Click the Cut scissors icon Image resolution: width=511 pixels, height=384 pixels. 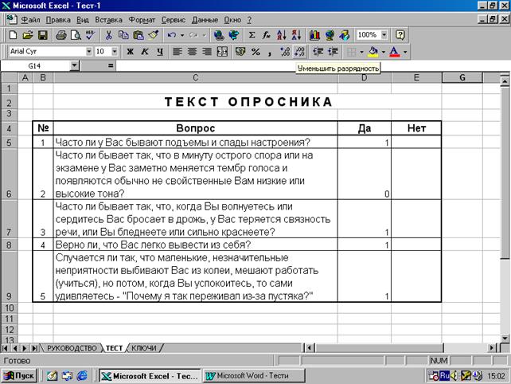pos(107,35)
